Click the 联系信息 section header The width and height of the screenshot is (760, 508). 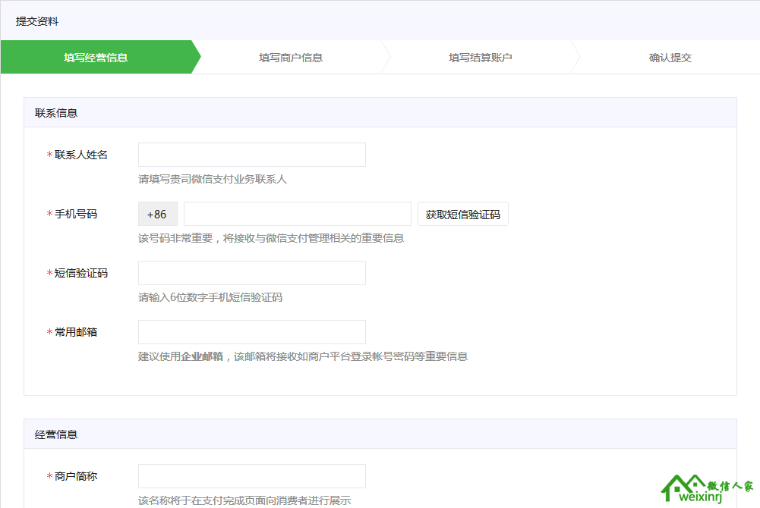pyautogui.click(x=56, y=113)
